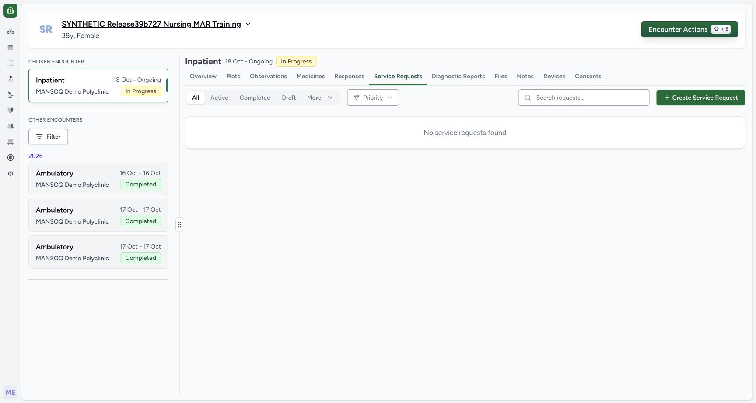Open the settings gear sidebar icon

pyautogui.click(x=10, y=173)
